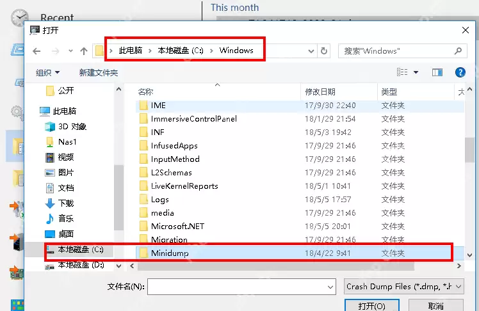Toggle the preview pane icon
Image resolution: width=479 pixels, height=311 pixels.
tap(437, 72)
